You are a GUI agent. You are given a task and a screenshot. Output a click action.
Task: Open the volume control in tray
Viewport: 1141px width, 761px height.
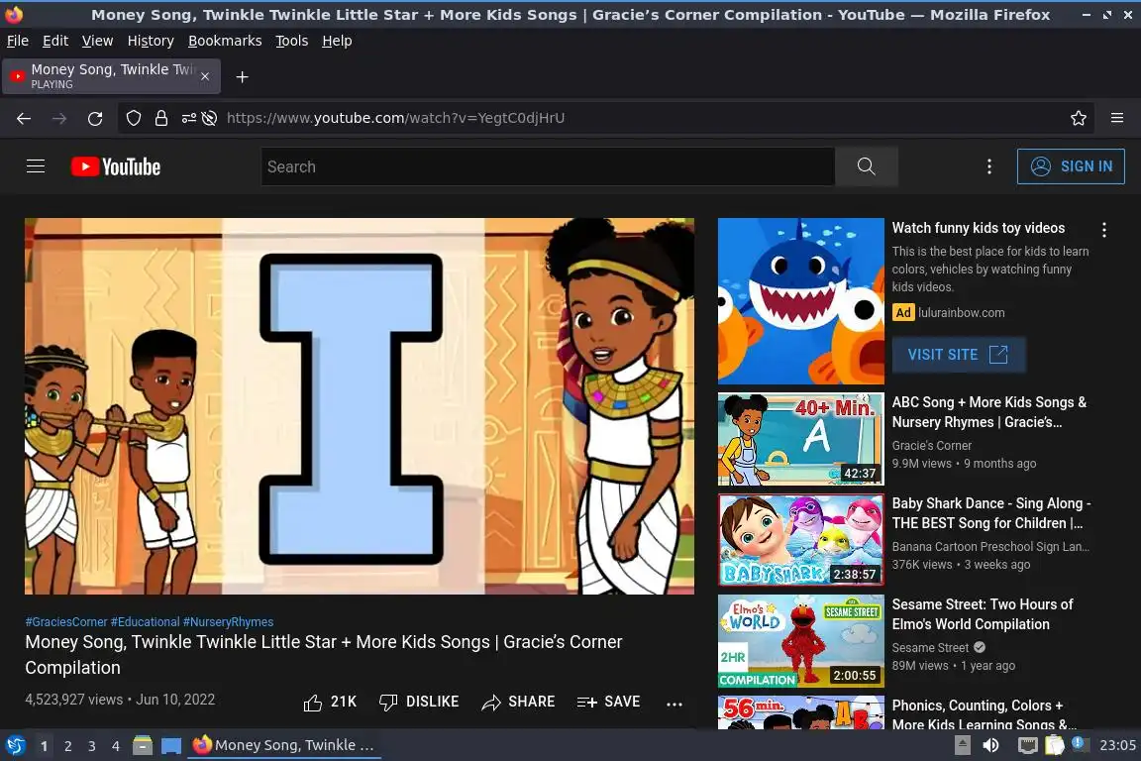click(x=990, y=745)
